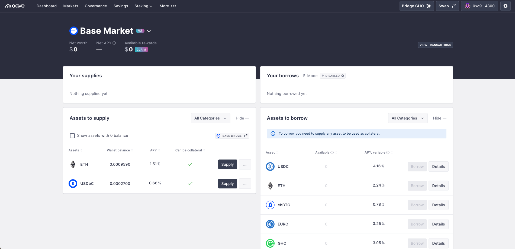Click the info icon in the borrow notice
The image size is (515, 249).
[x=273, y=134]
